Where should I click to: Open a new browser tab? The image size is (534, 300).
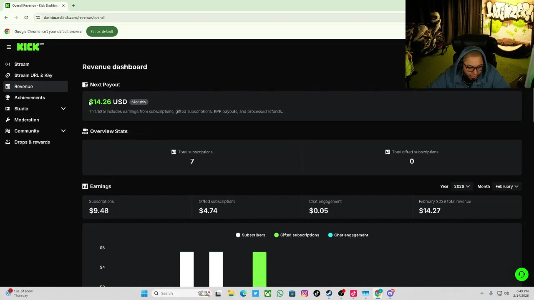73,5
